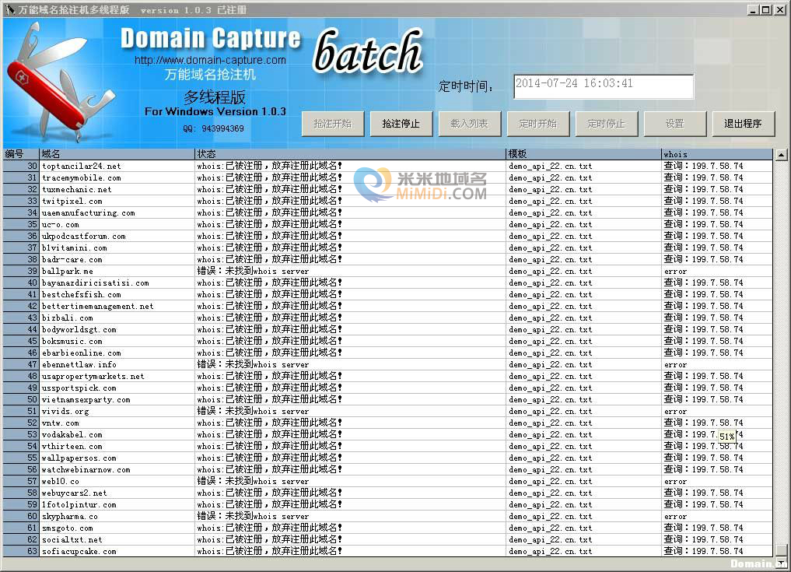Image resolution: width=791 pixels, height=572 pixels.
Task: Click the 抢注开始 button
Action: (332, 124)
